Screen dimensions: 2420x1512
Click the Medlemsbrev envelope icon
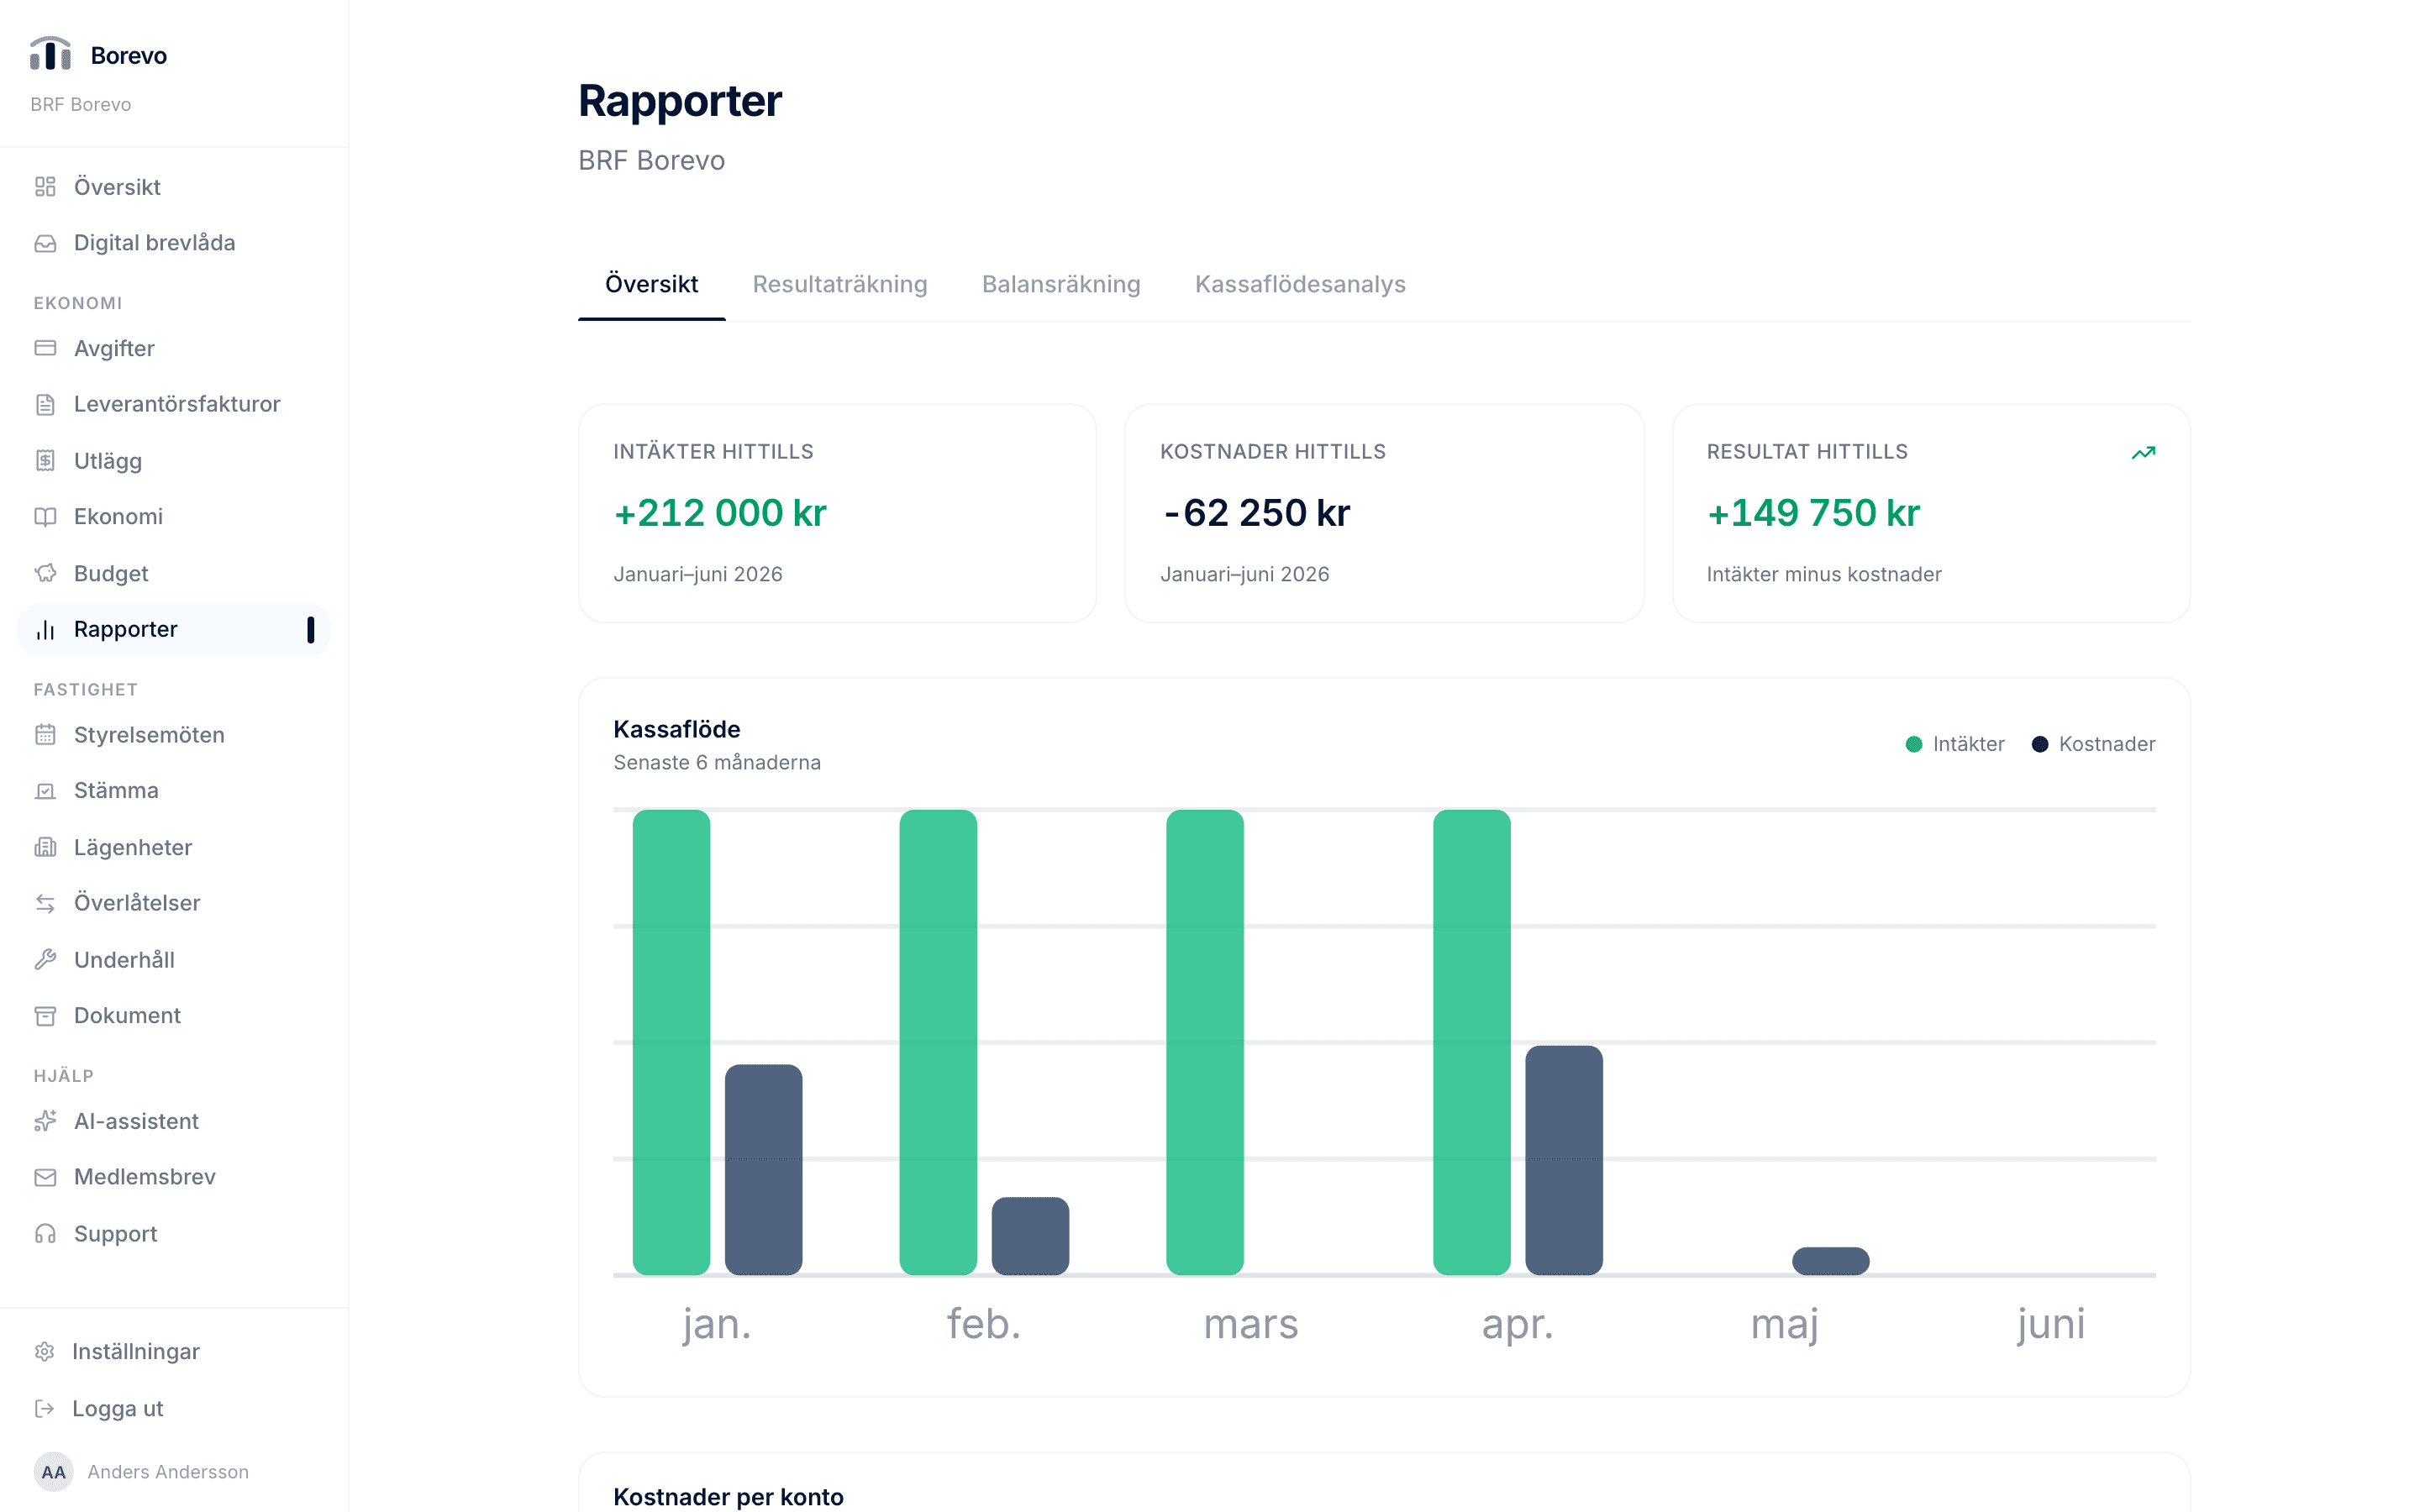[45, 1177]
